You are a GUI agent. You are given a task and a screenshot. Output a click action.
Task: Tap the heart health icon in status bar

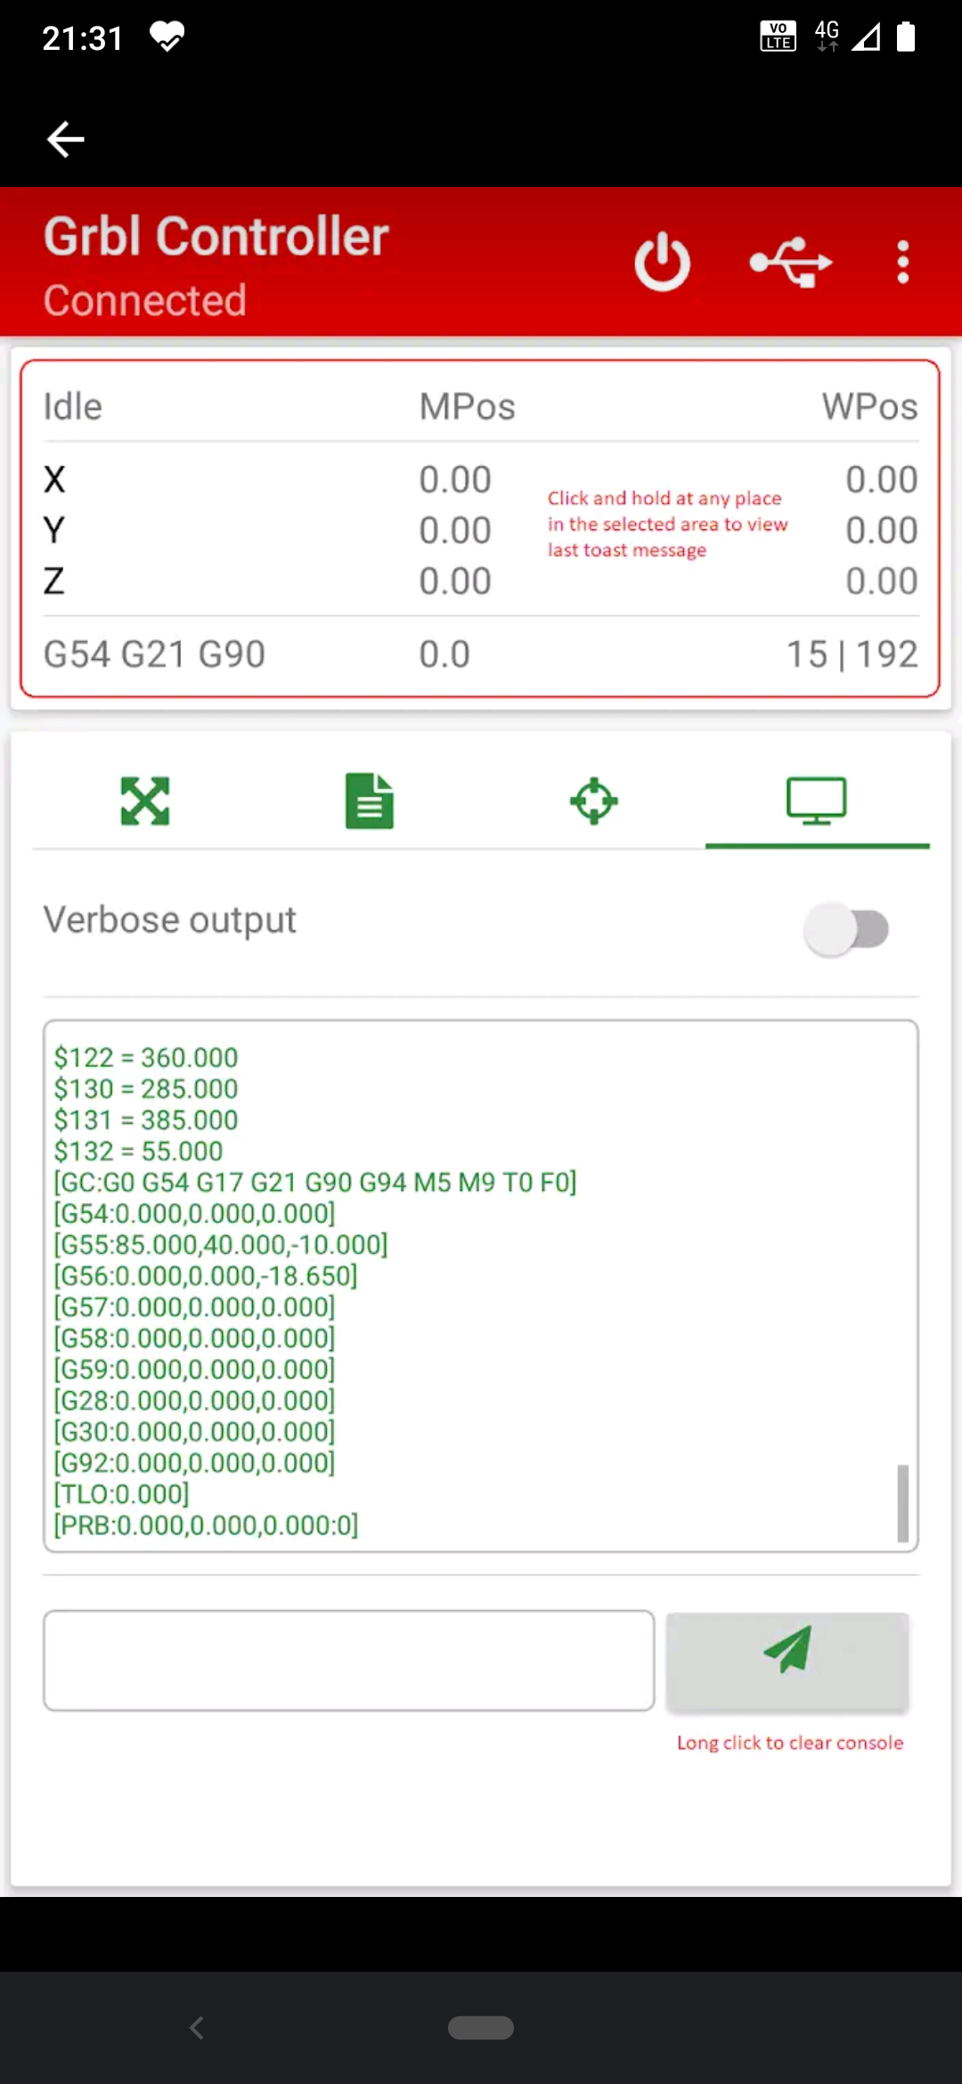[167, 37]
